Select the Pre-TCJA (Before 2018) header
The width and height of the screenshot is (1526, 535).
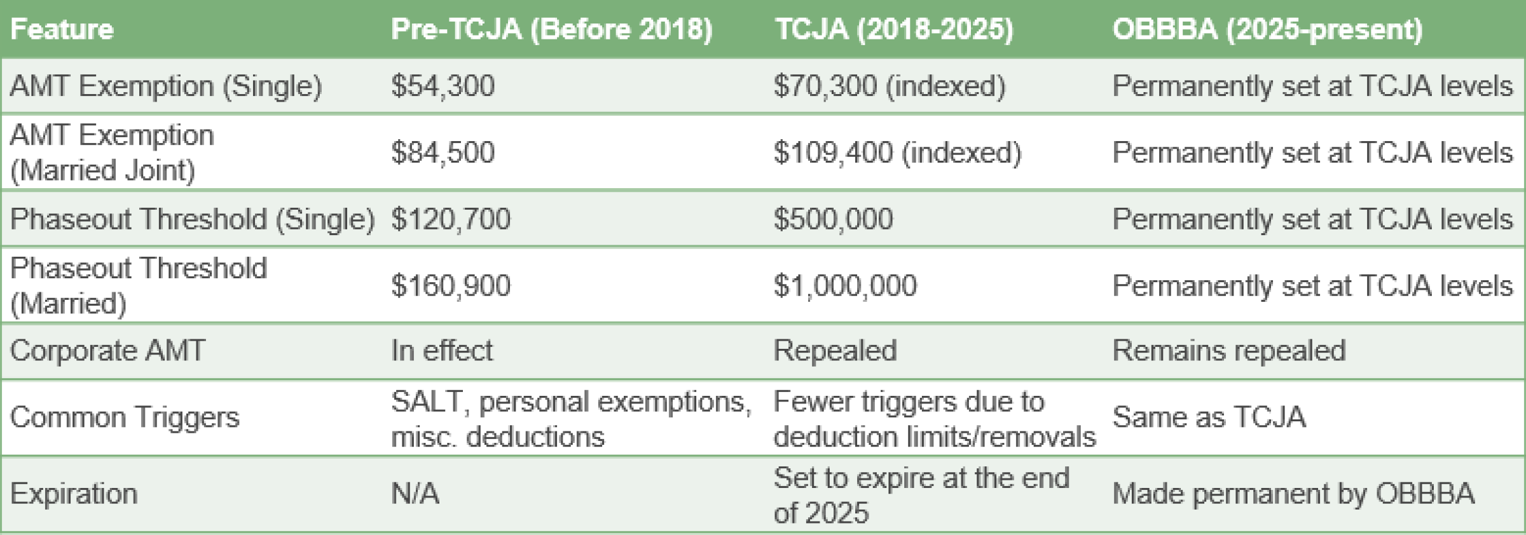[551, 29]
